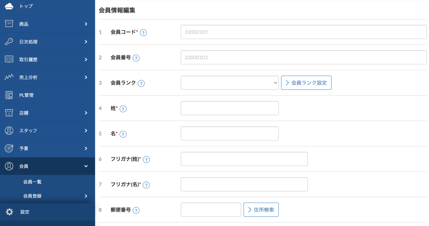Click the help icon beside 会員コード
429x226 pixels.
point(143,33)
